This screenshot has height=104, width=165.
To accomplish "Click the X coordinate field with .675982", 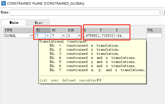I will click(x=91, y=36).
